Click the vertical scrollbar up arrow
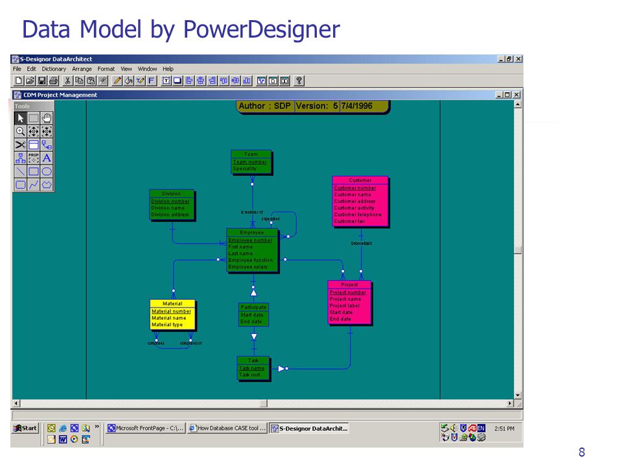622x467 pixels. (518, 104)
